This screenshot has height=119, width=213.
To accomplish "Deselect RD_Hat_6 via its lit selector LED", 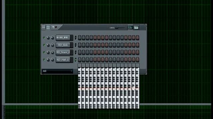I will tap(76, 59).
